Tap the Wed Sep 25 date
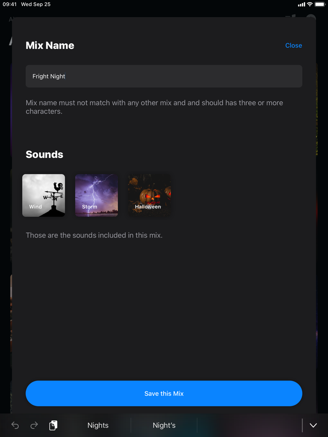328x437 pixels. click(x=36, y=4)
